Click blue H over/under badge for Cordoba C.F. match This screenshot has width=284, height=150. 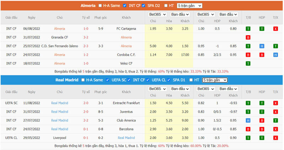point(275,55)
